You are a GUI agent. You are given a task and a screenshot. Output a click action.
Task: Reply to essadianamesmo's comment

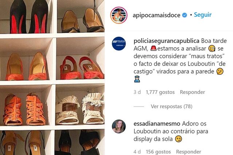(189, 152)
